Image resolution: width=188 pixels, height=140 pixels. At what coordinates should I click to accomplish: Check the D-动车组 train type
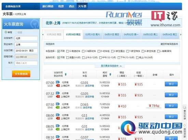click(99, 51)
